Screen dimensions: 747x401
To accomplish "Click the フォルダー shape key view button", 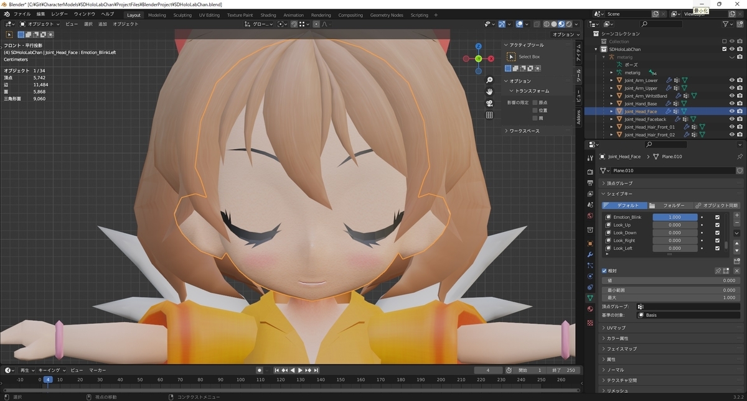I will (670, 205).
